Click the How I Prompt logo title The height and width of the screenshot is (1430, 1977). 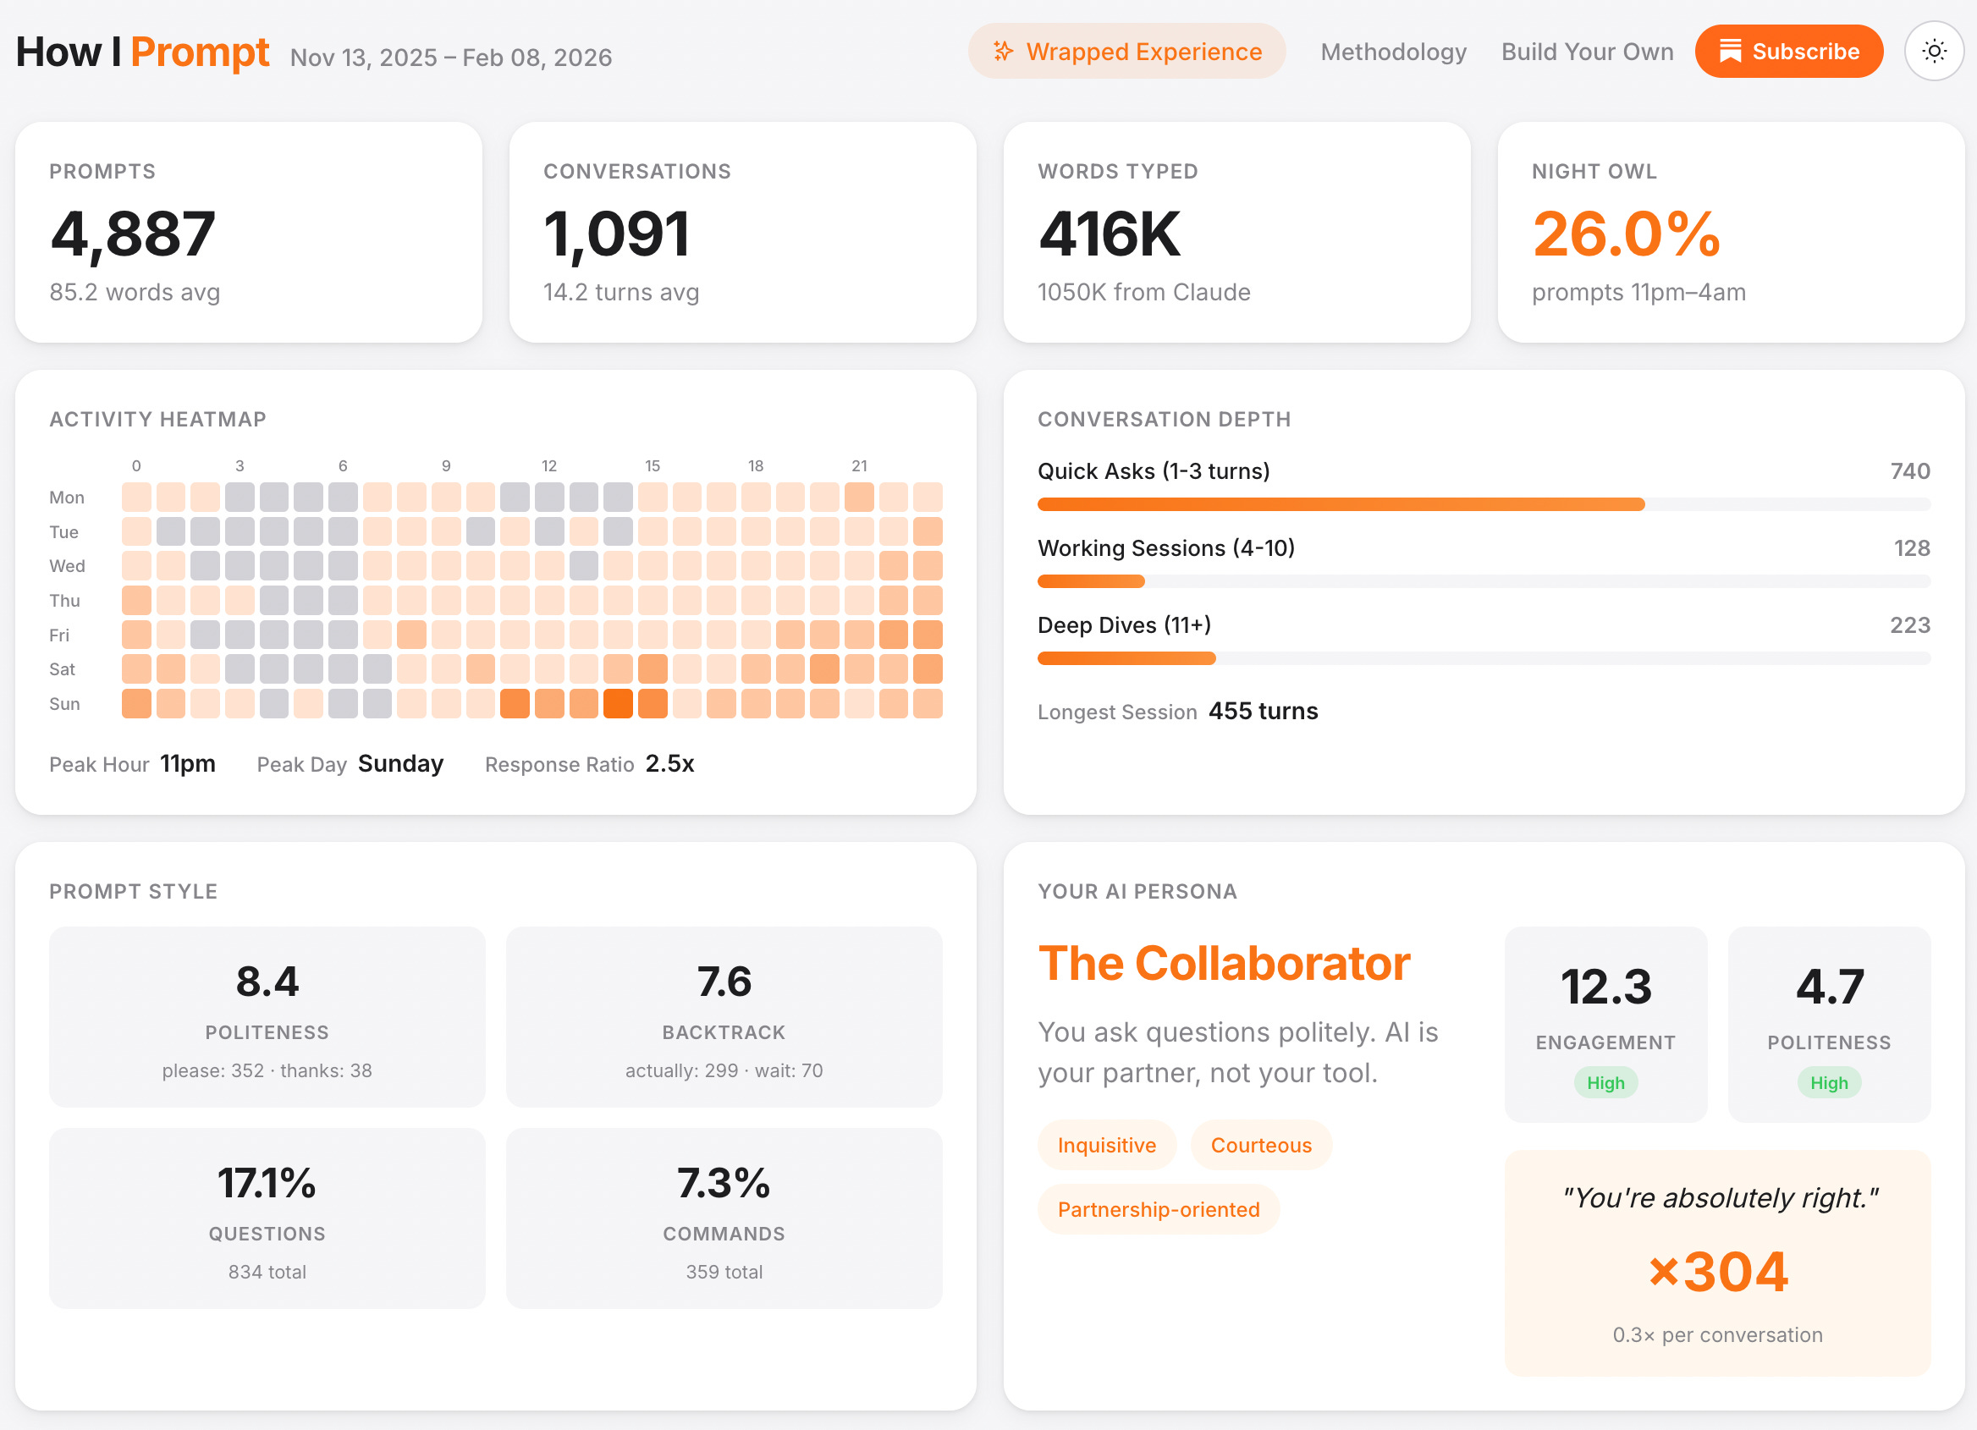coord(143,52)
